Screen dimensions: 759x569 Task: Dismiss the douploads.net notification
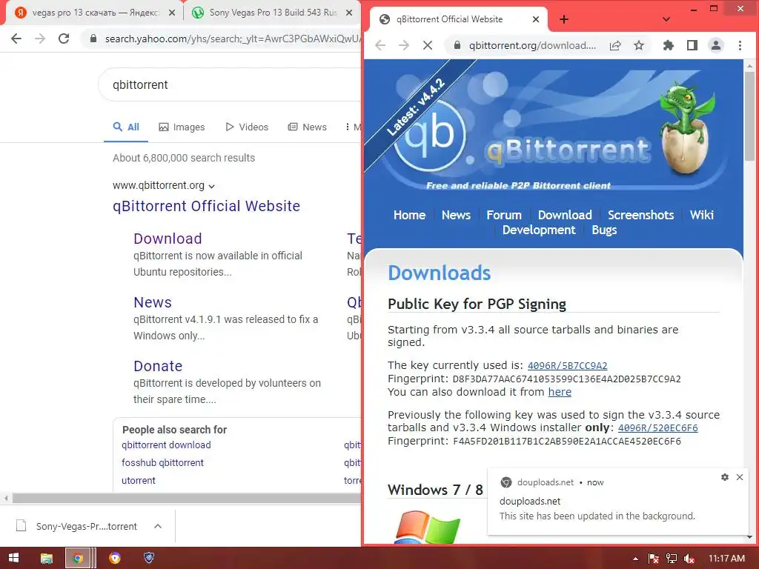(740, 477)
